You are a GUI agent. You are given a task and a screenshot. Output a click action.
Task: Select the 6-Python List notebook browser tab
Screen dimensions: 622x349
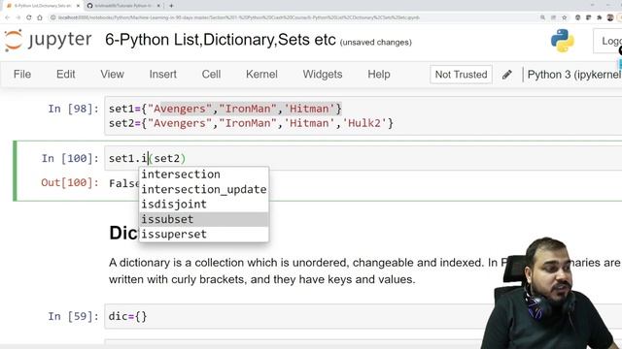tap(42, 6)
